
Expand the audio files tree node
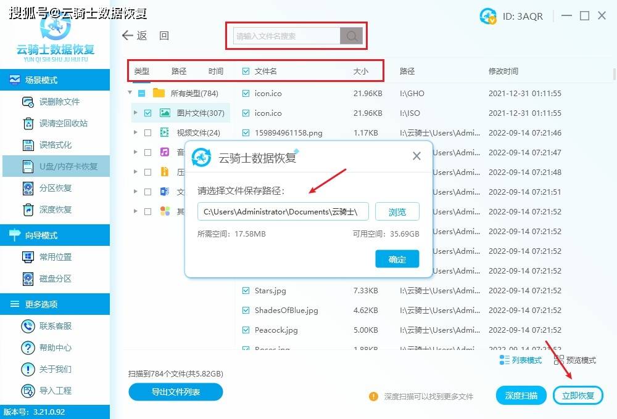pyautogui.click(x=135, y=152)
